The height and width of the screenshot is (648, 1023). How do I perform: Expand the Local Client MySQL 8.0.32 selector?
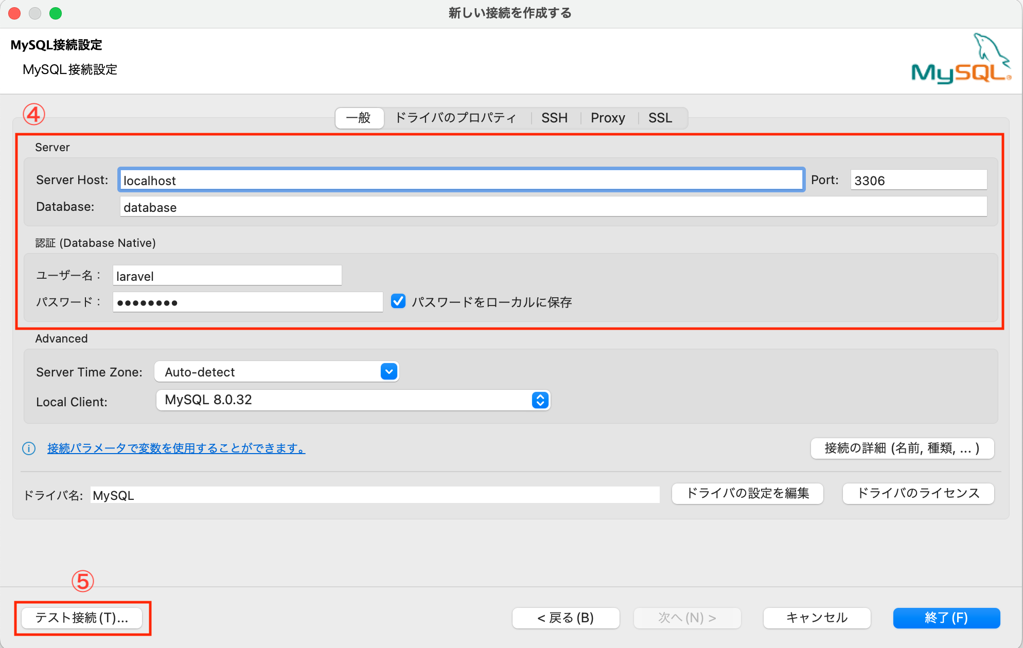[x=353, y=400]
